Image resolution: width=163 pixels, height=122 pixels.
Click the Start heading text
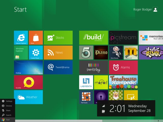[20, 10]
